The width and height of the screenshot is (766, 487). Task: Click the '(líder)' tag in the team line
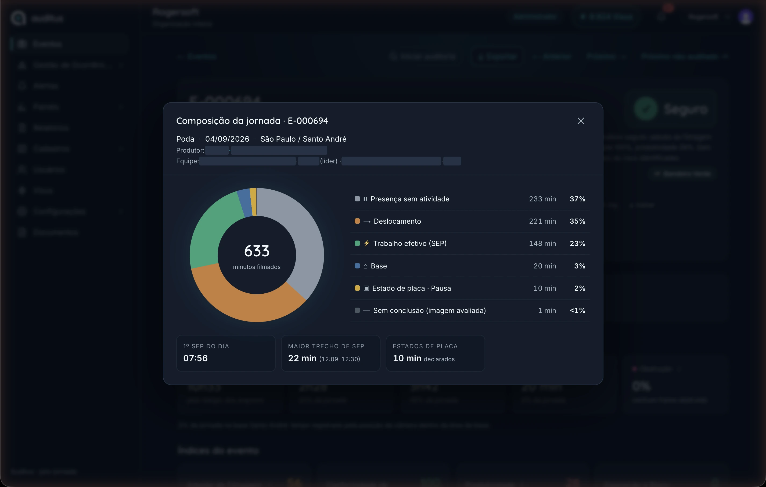tap(329, 161)
